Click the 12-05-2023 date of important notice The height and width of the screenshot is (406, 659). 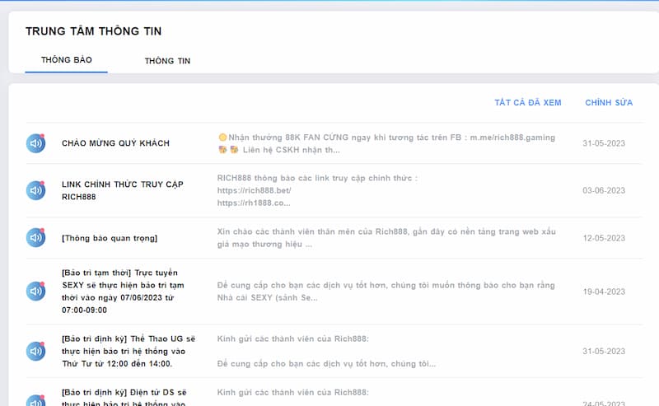tap(604, 238)
